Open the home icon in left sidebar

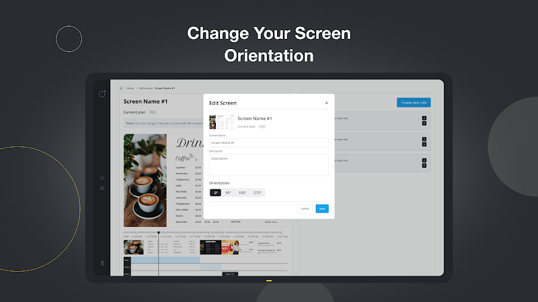coord(102,178)
